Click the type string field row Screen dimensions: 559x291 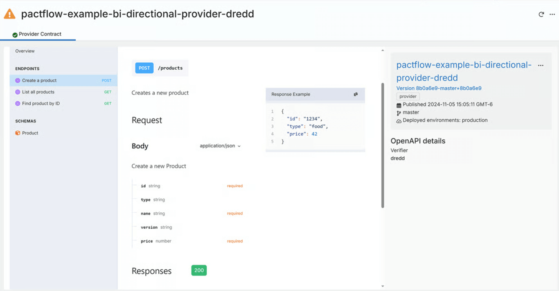(187, 200)
